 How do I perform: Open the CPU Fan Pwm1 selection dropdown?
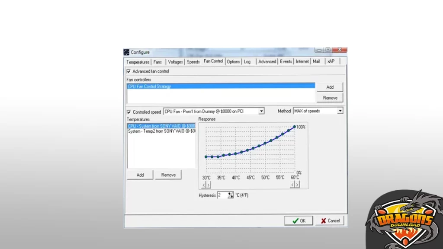click(261, 111)
